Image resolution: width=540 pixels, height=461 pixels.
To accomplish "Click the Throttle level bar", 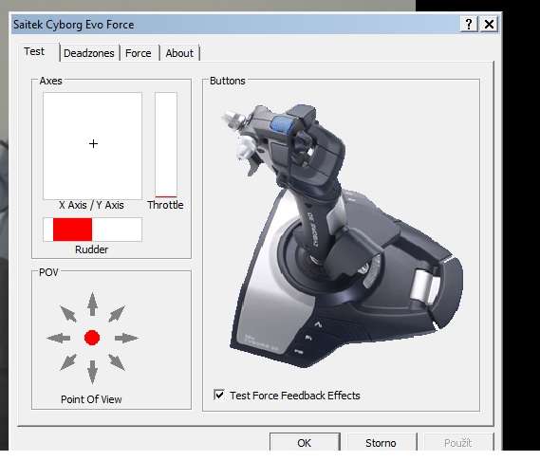I will tap(166, 144).
